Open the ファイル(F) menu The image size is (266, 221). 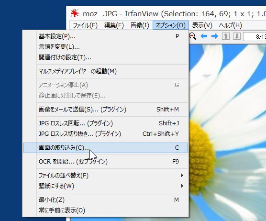pyautogui.click(x=85, y=25)
